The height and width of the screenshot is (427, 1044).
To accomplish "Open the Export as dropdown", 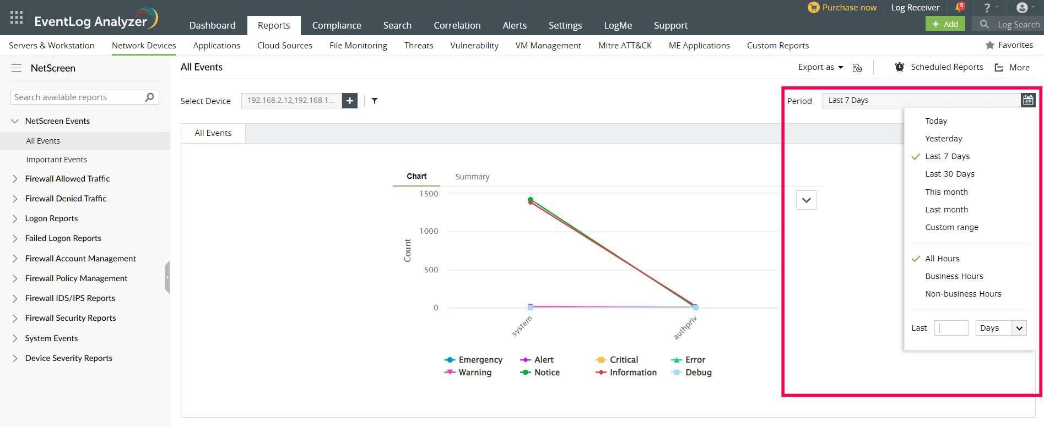I will pos(821,67).
